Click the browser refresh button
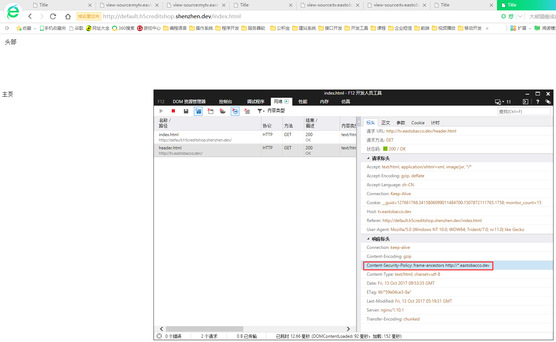This screenshot has width=556, height=342. pos(53,16)
